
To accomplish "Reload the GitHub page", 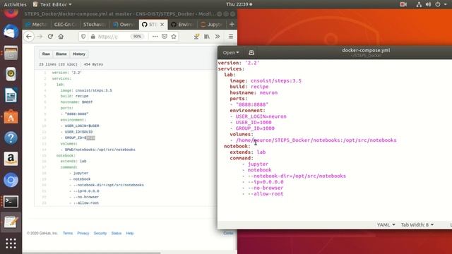I will pos(50,37).
